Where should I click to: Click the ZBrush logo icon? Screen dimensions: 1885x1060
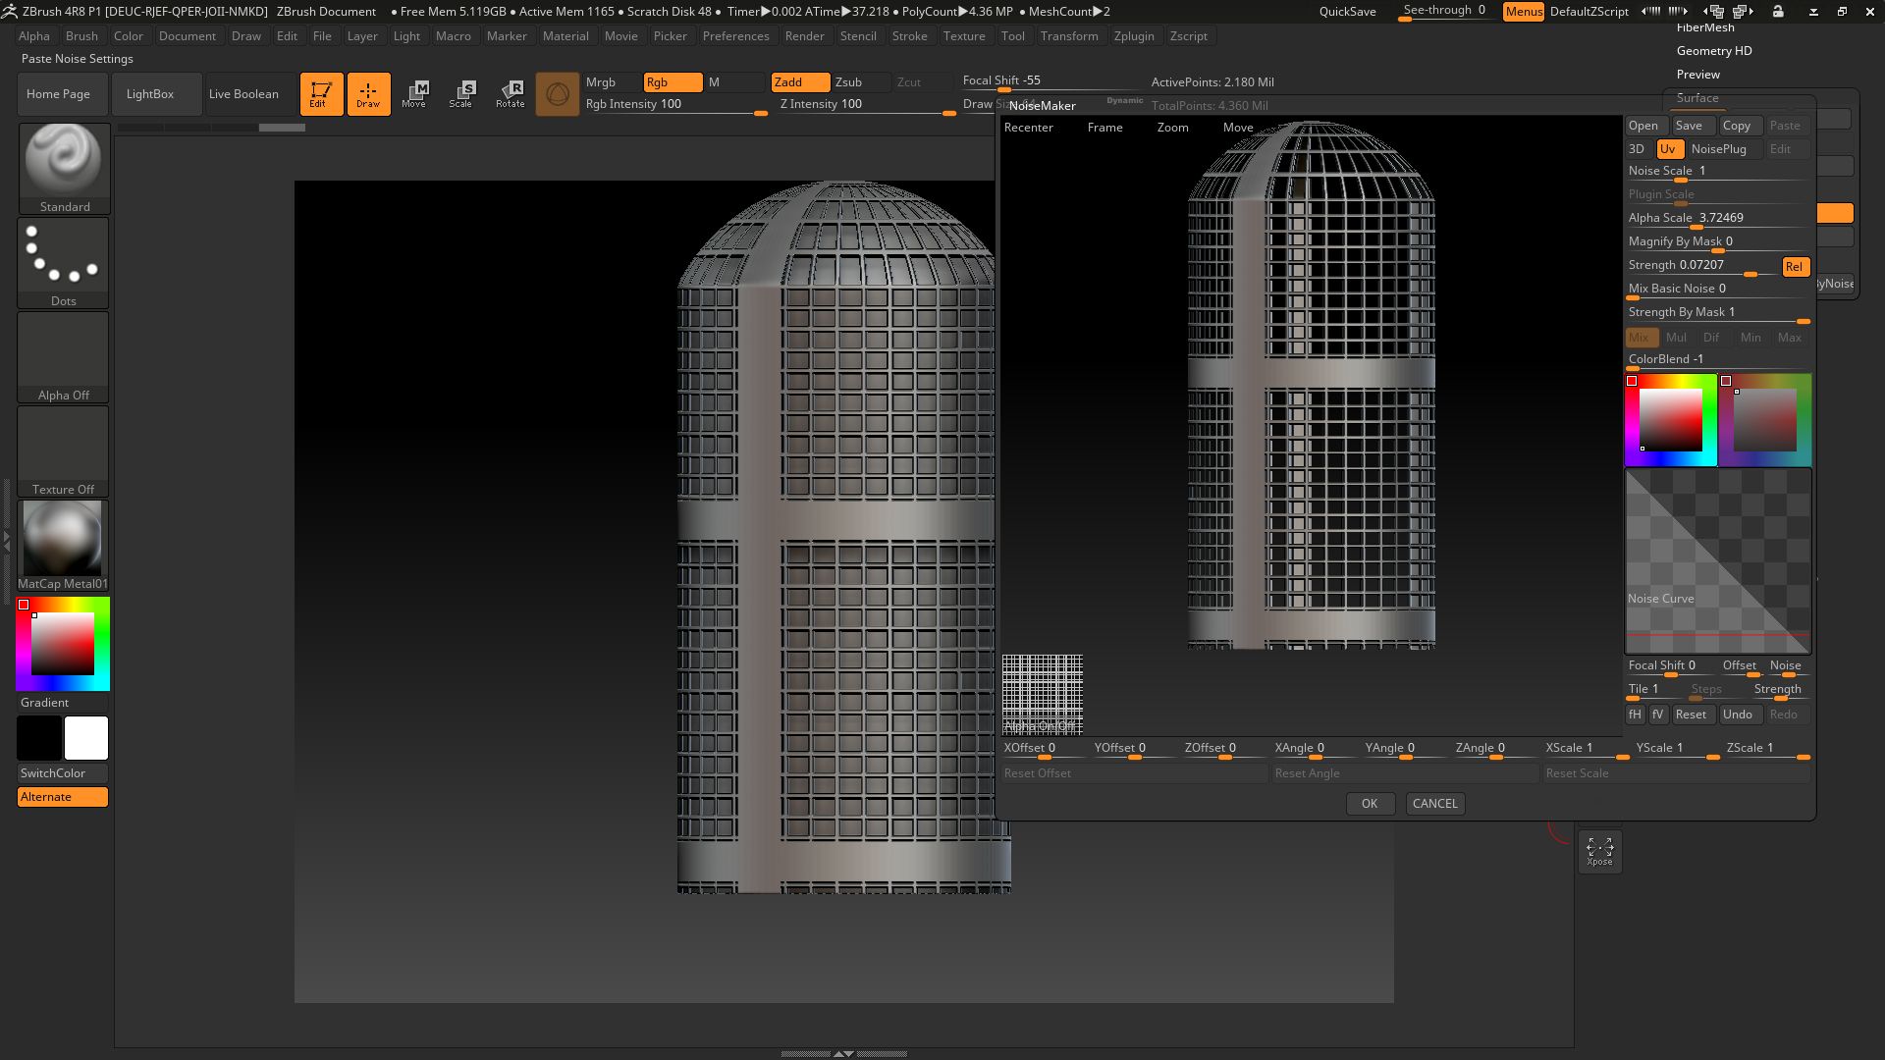pyautogui.click(x=10, y=11)
